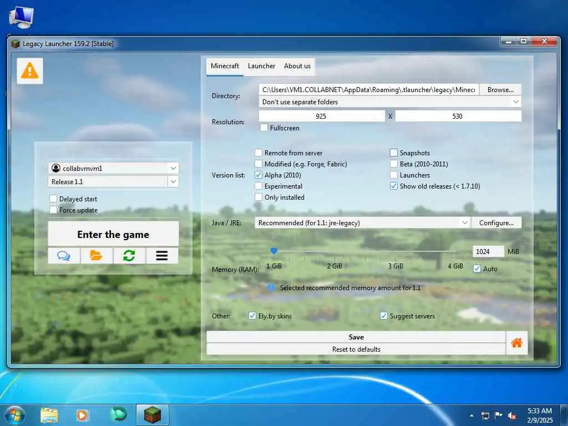Screen dimensions: 568x426
Task: Click the orange home icon button
Action: pos(516,343)
